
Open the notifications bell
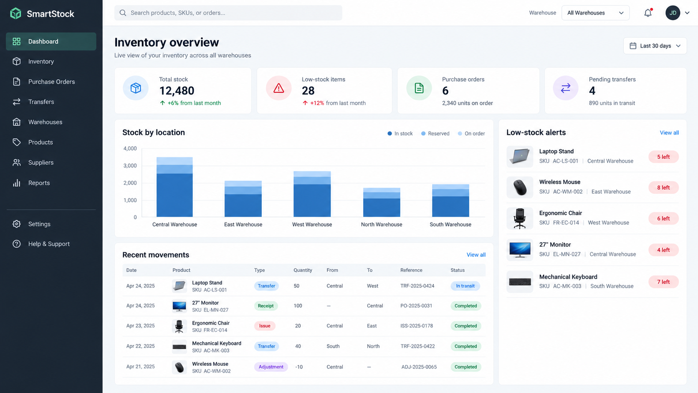pos(648,13)
